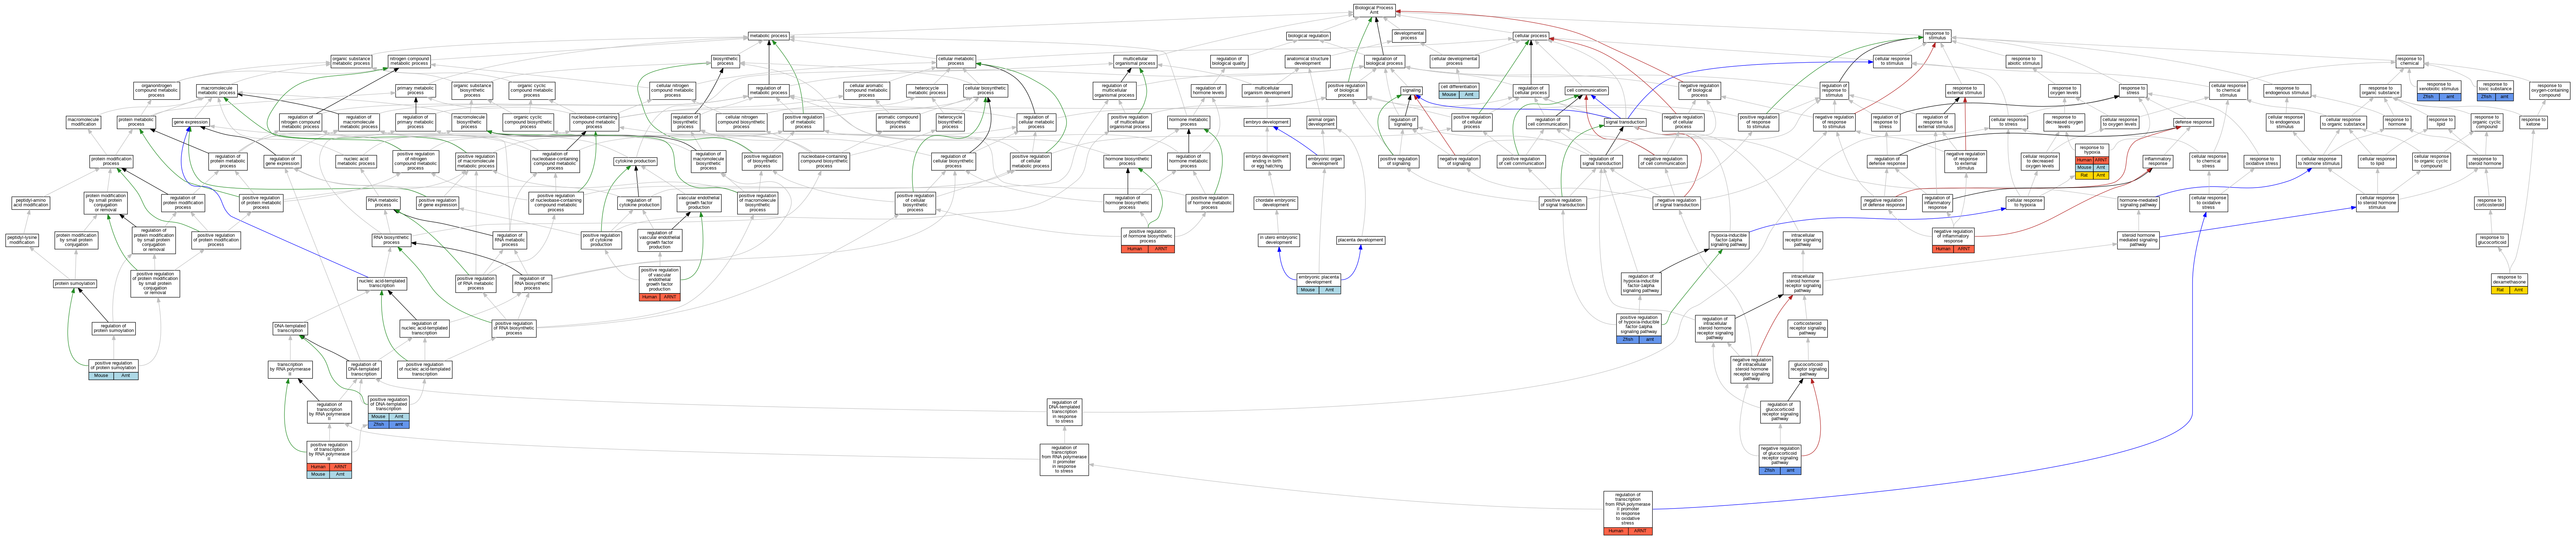Select the 'response to hypoxia' node
This screenshot has width=2576, height=539.
click(x=2092, y=150)
